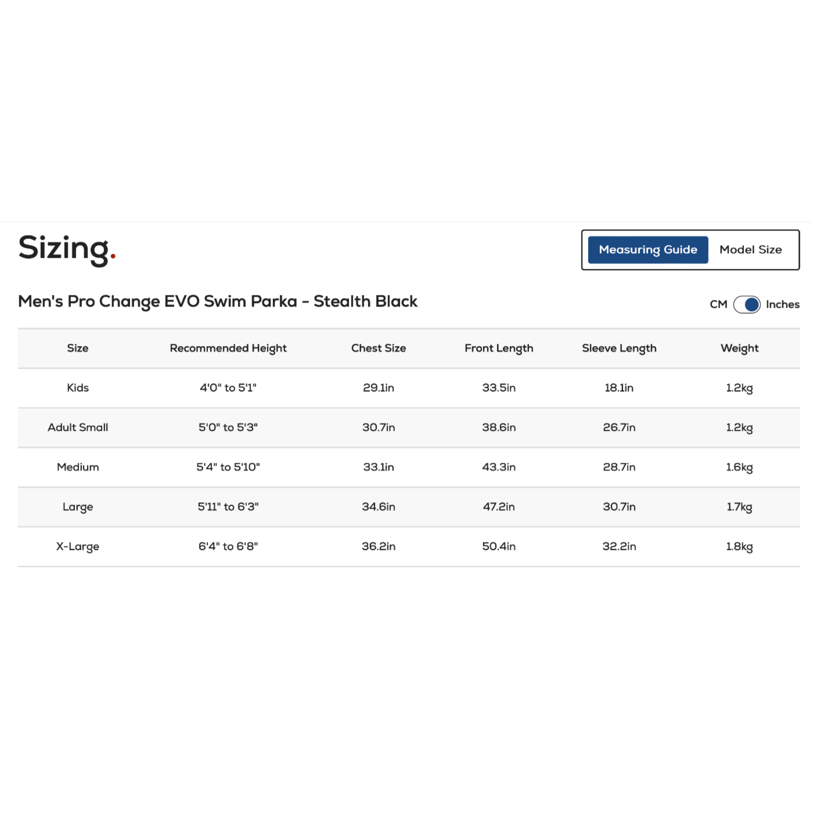Click the Sleeve Length column header
The image size is (813, 813).
pos(619,348)
